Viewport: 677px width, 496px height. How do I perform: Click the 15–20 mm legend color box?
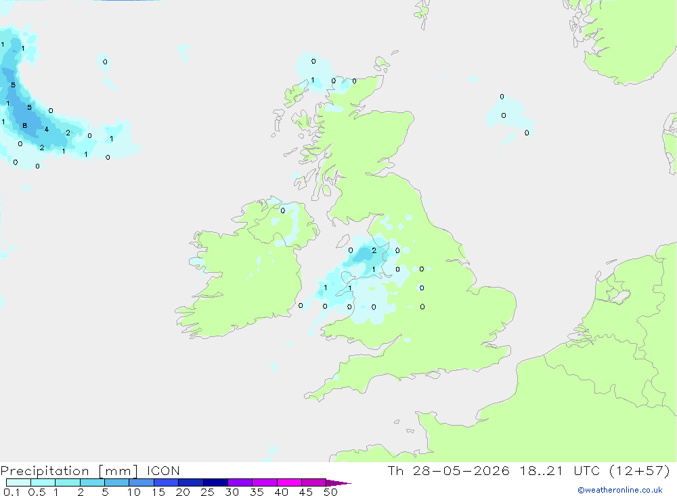pos(167,482)
